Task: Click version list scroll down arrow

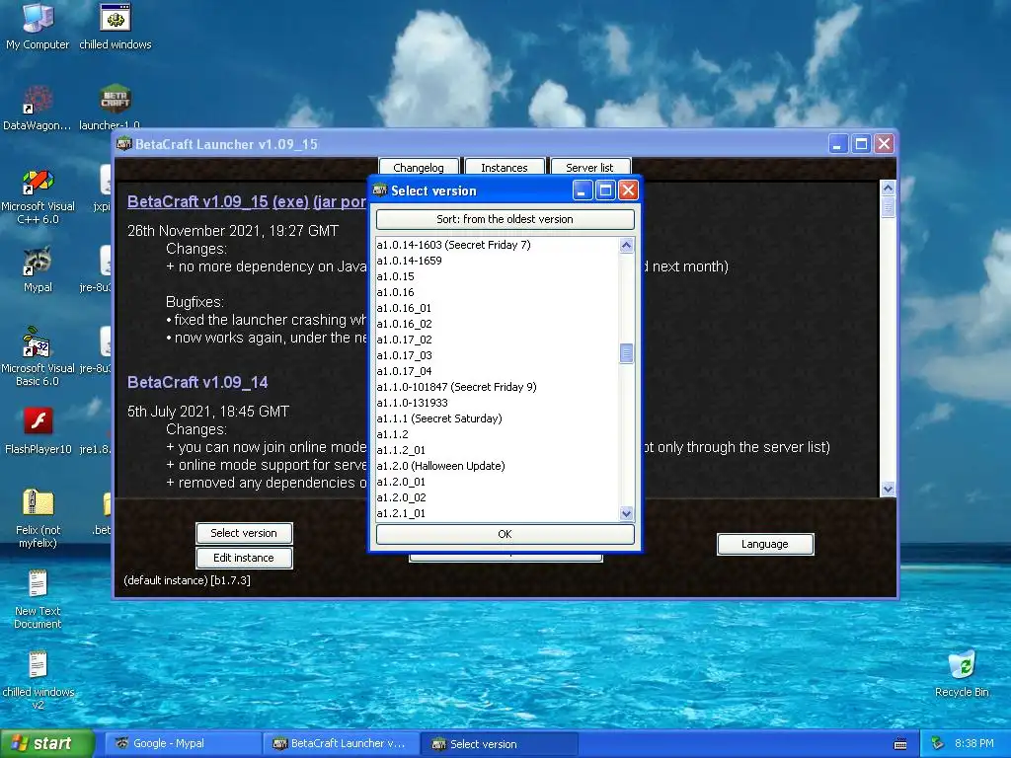Action: pyautogui.click(x=626, y=513)
